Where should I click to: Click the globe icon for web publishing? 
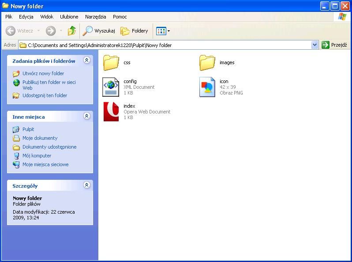click(16, 83)
